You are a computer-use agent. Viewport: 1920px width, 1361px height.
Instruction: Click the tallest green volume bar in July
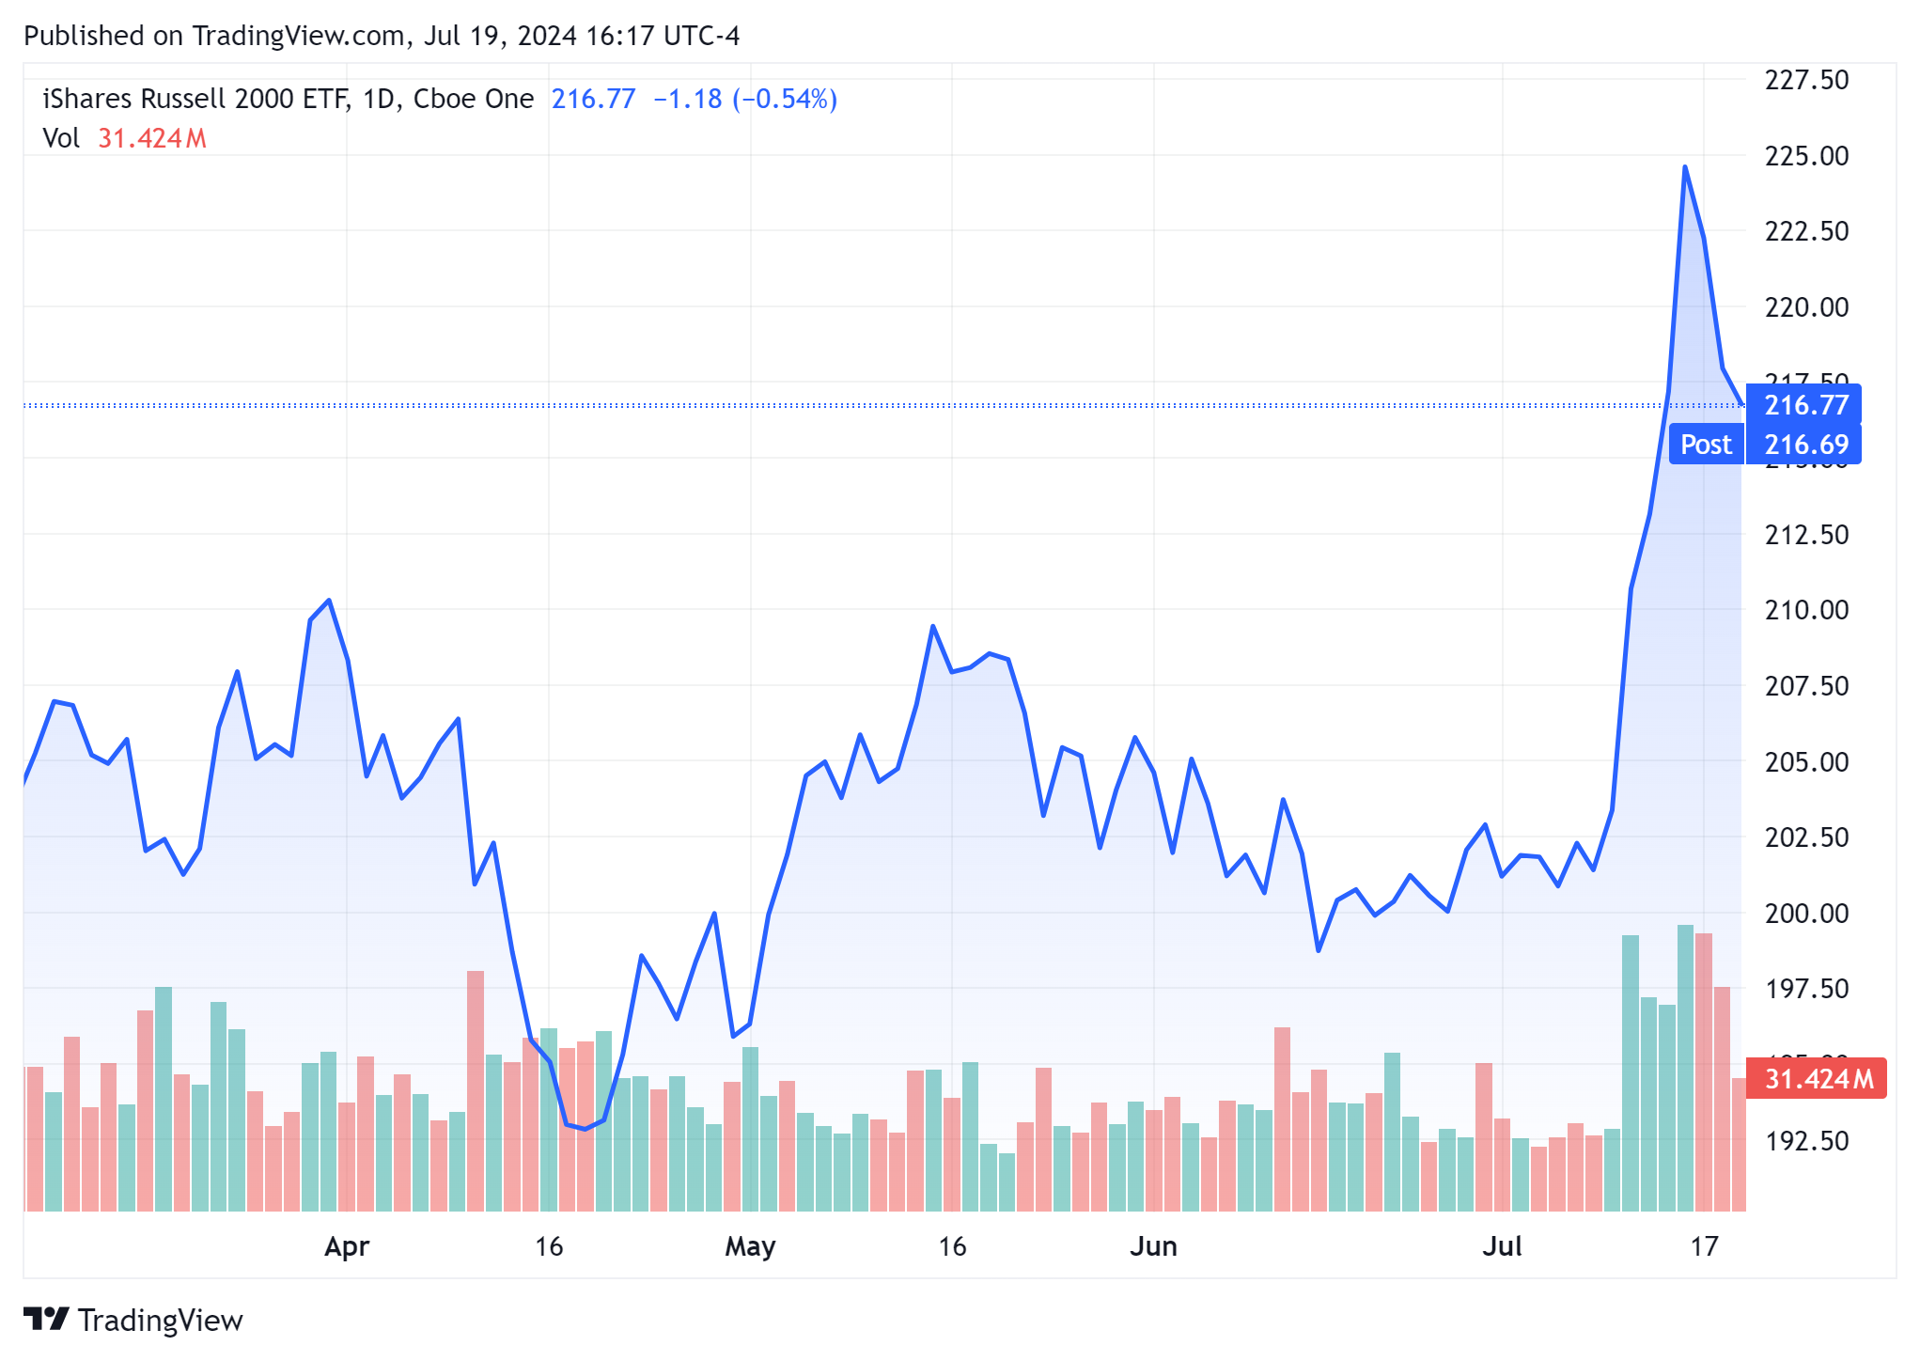1685,1069
